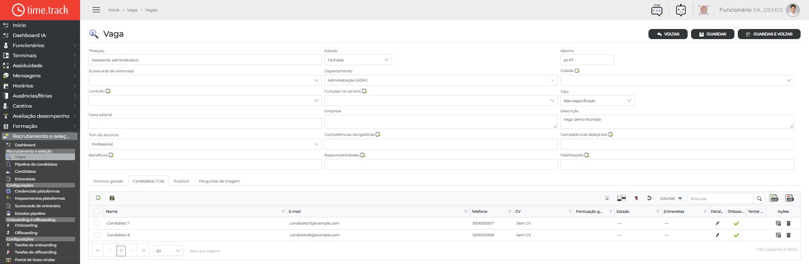This screenshot has height=264, width=809.
Task: Click the Procurar search field
Action: click(721, 198)
